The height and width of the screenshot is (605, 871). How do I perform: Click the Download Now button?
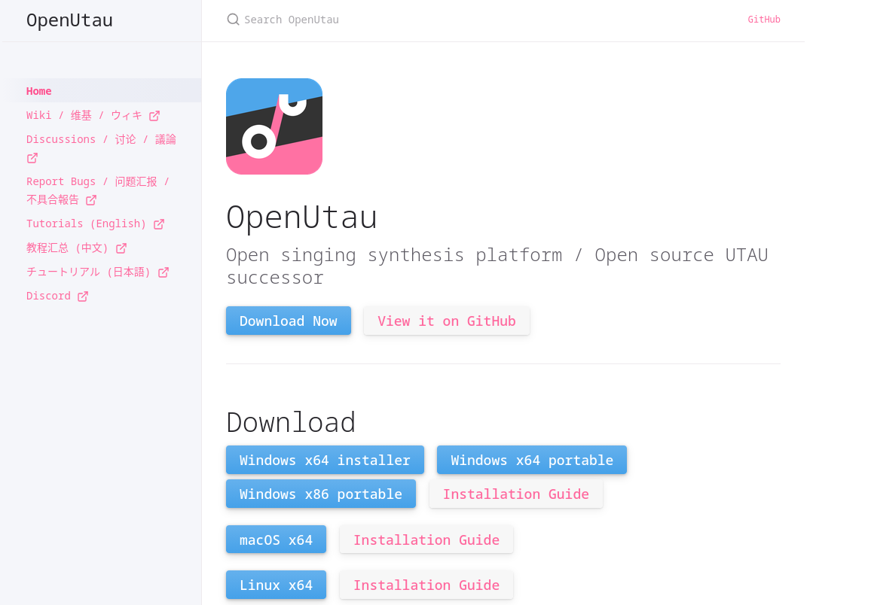[x=289, y=321]
